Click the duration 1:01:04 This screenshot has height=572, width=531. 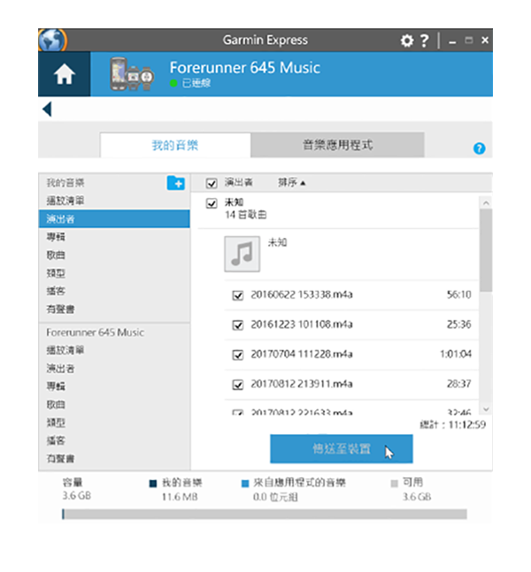456,355
